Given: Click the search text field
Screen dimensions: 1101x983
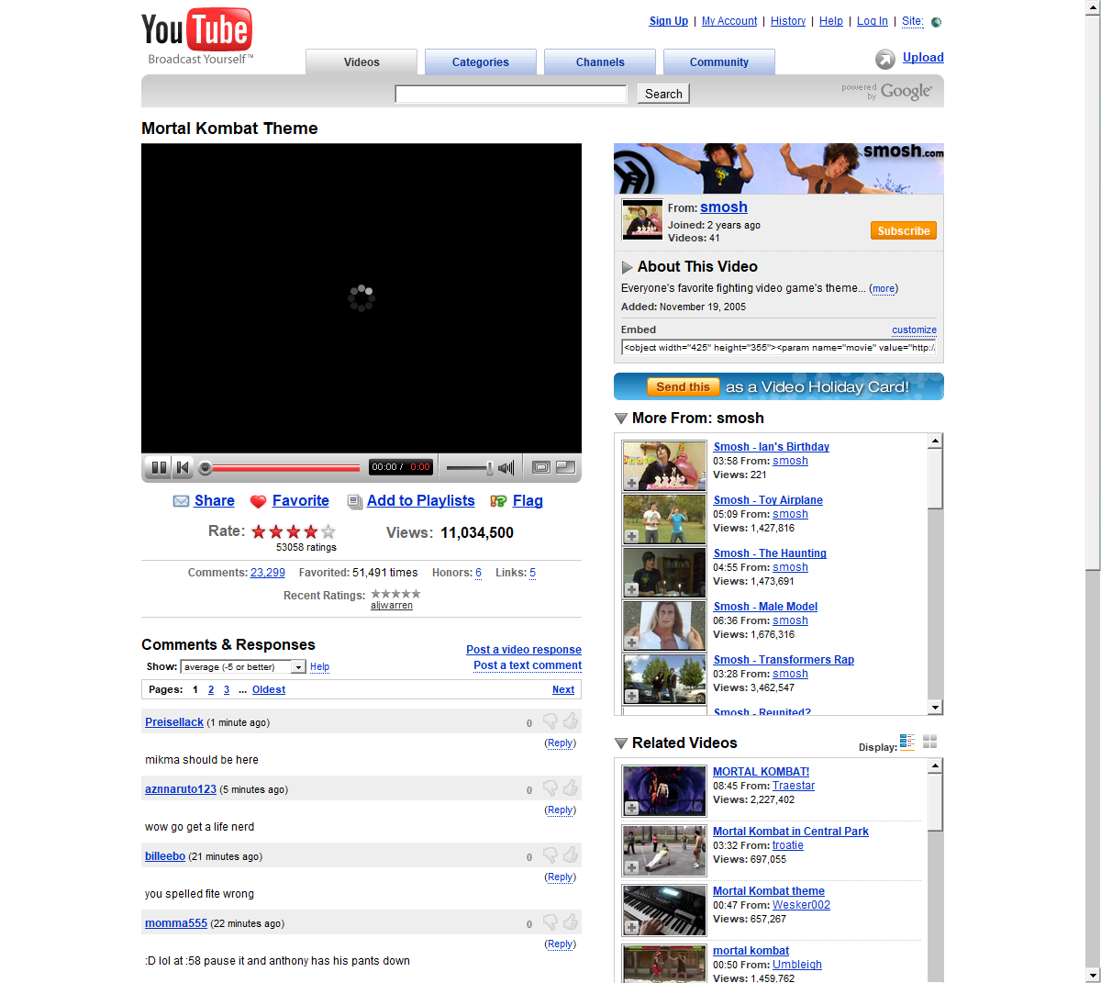Looking at the screenshot, I should [x=510, y=94].
